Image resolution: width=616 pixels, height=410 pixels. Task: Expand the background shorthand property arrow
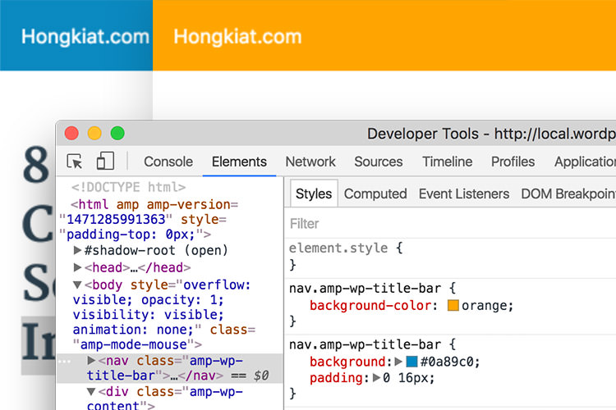pyautogui.click(x=398, y=362)
